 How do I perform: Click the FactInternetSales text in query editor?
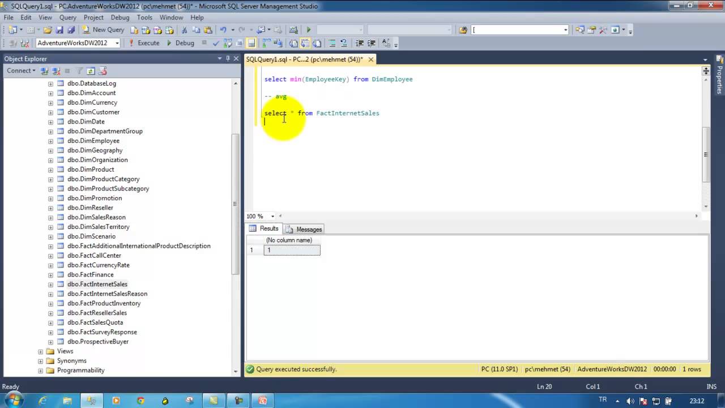[x=348, y=113]
